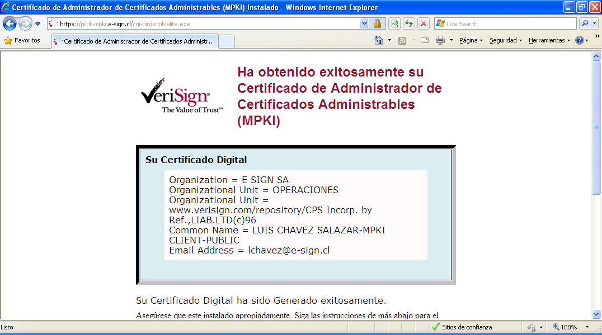Click the Read Mail envelope icon

[425, 40]
